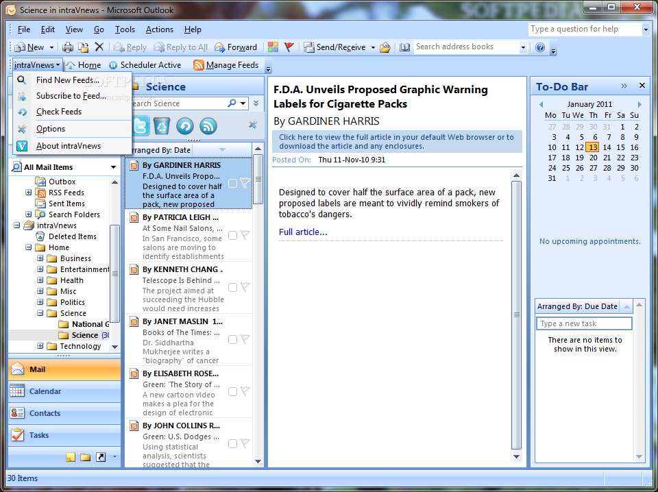This screenshot has height=492, width=658.
Task: Click the recycle bin icon in Science pane
Action: [x=162, y=125]
